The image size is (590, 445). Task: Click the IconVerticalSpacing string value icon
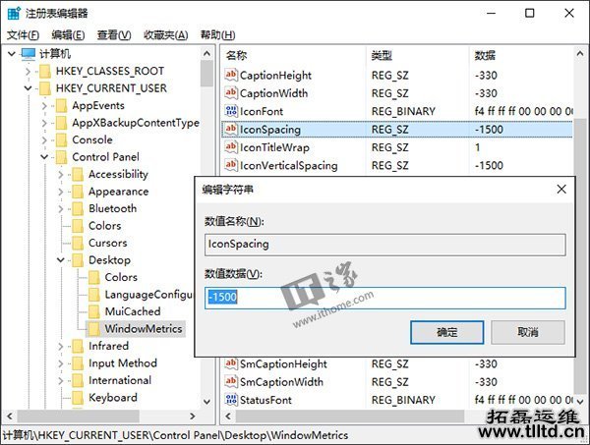(x=231, y=165)
